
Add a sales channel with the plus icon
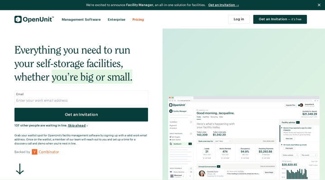click(x=191, y=168)
